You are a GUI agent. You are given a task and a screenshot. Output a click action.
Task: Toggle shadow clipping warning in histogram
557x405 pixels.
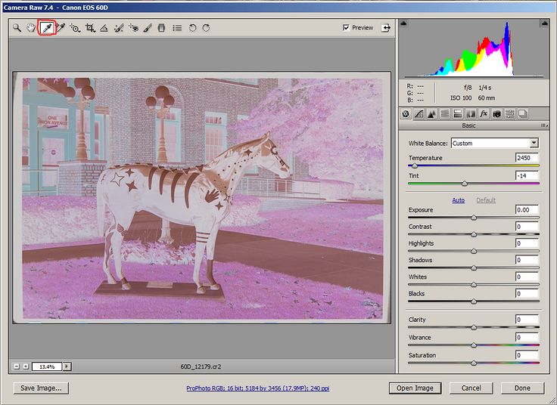coord(405,23)
